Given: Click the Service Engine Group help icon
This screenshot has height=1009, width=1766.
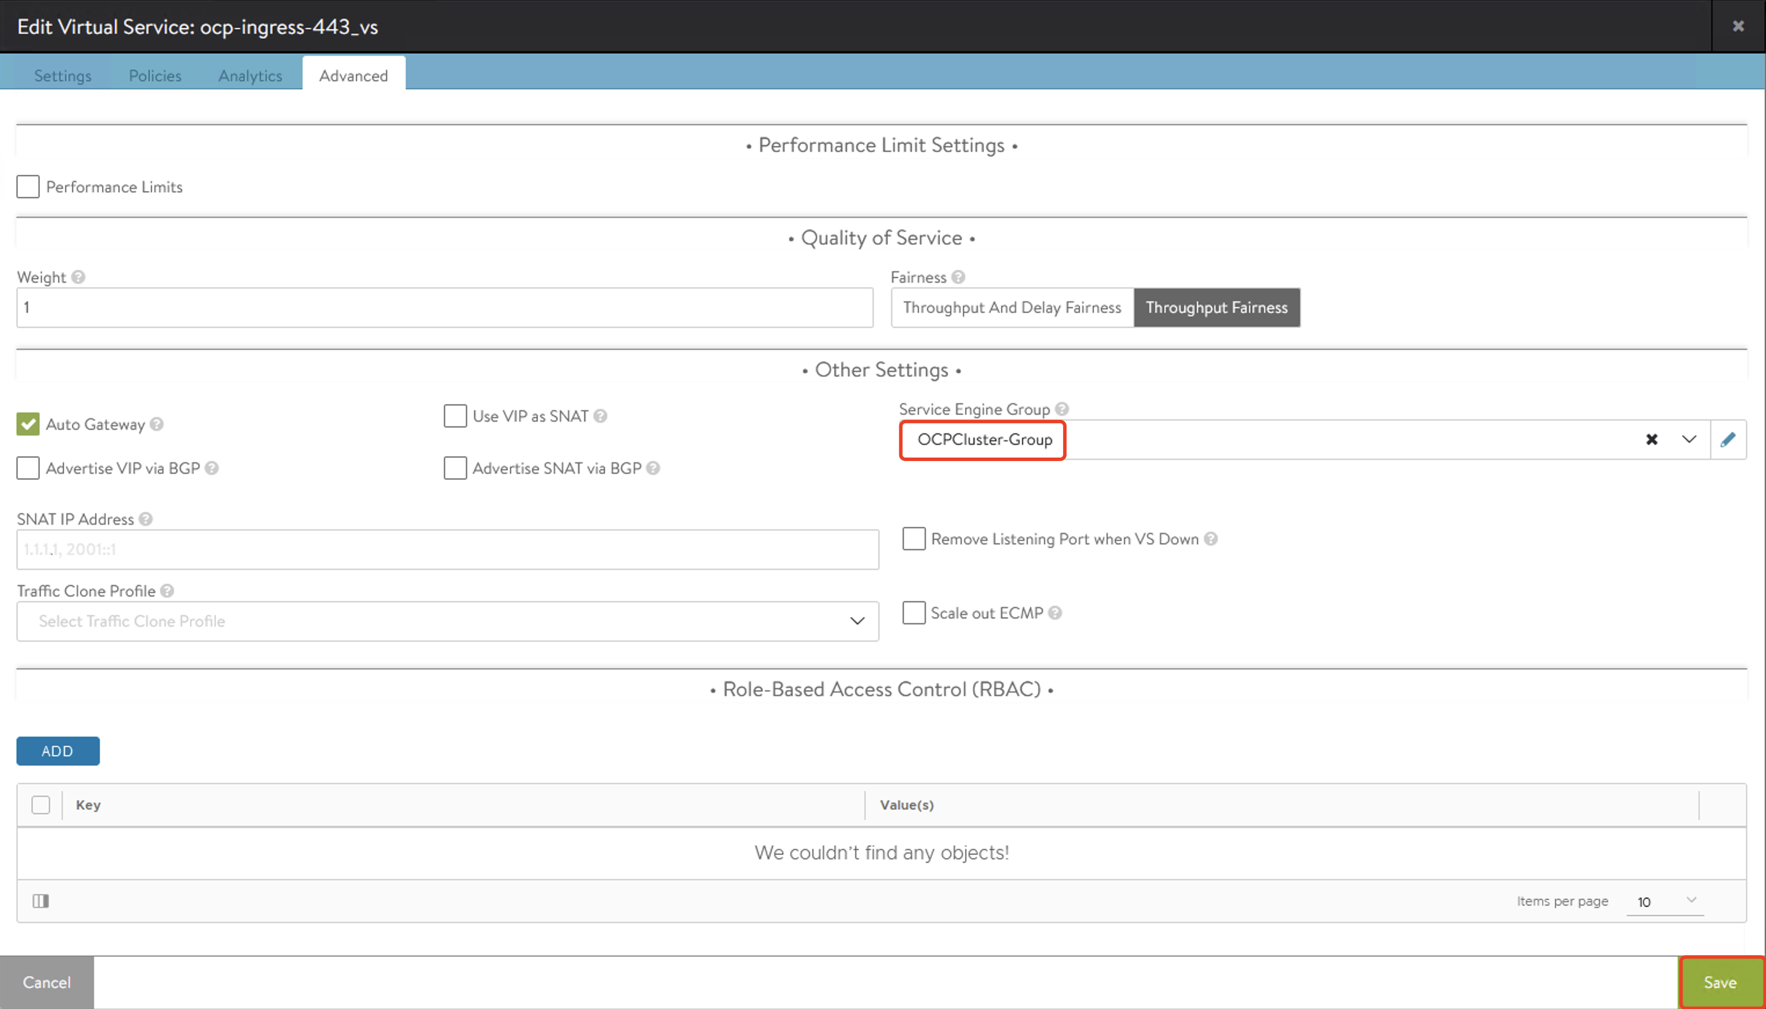Looking at the screenshot, I should click(x=1061, y=409).
